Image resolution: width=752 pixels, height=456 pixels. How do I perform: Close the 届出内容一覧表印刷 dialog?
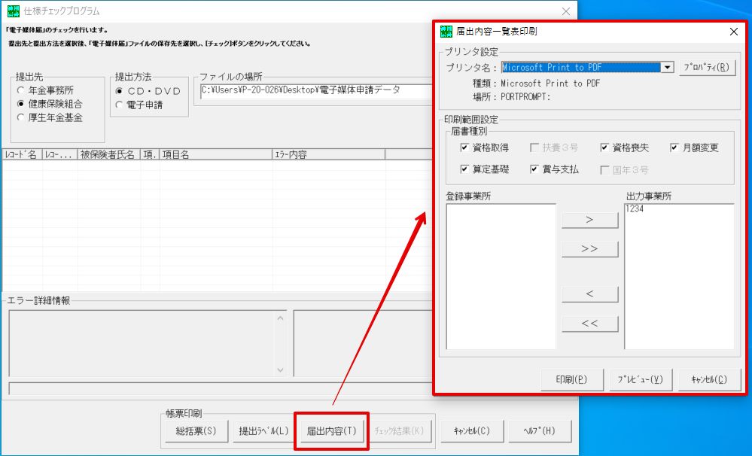point(733,32)
